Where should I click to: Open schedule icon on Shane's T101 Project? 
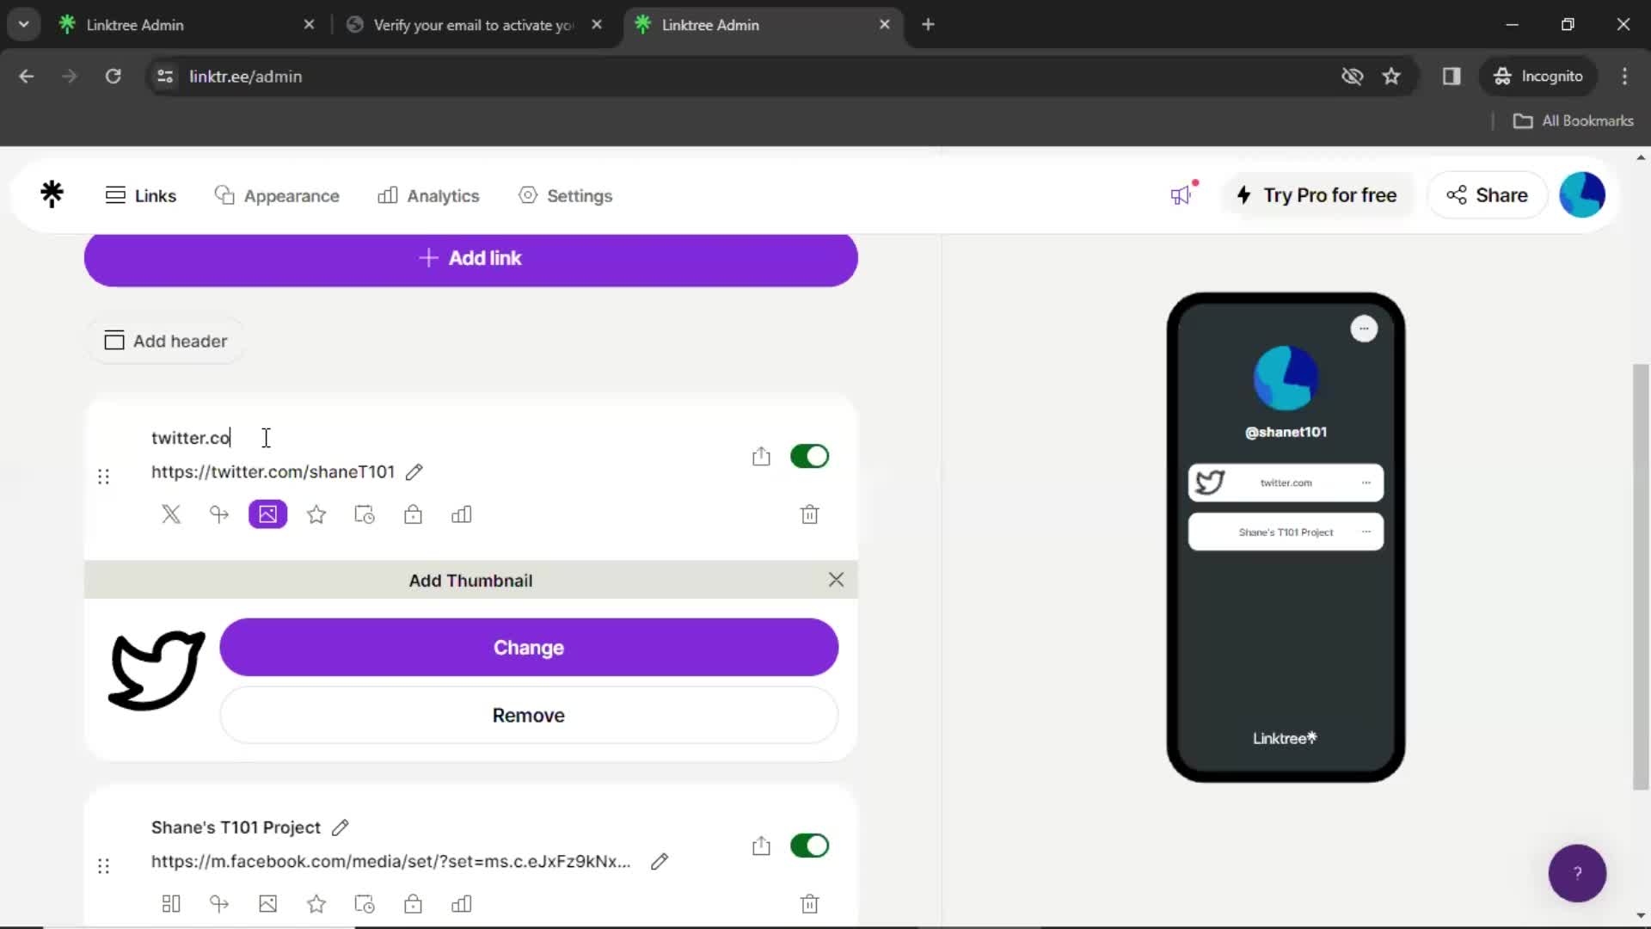click(365, 904)
